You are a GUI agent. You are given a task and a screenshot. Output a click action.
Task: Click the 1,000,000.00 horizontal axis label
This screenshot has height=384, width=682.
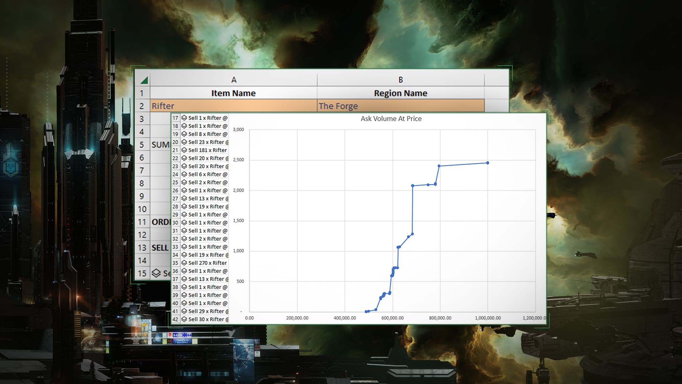point(488,318)
